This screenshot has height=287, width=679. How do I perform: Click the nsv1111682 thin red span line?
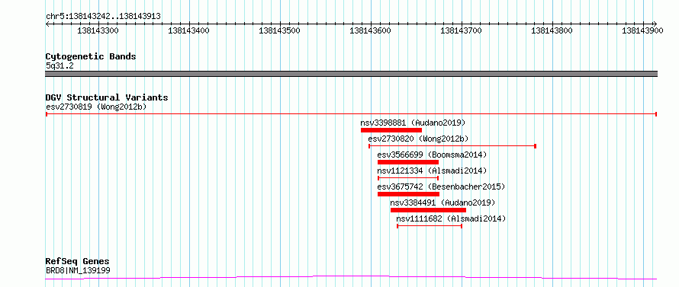pos(430,226)
